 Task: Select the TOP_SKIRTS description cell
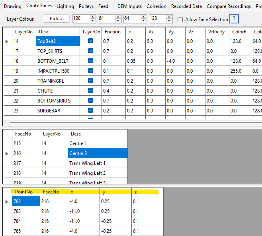pyautogui.click(x=58, y=51)
